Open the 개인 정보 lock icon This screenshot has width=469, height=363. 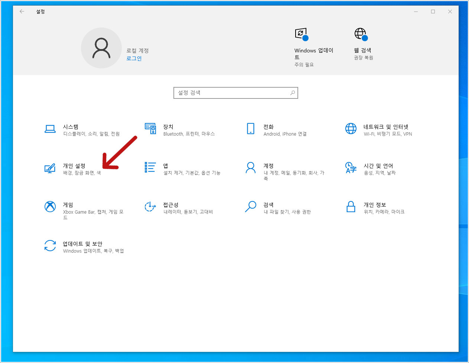click(351, 207)
